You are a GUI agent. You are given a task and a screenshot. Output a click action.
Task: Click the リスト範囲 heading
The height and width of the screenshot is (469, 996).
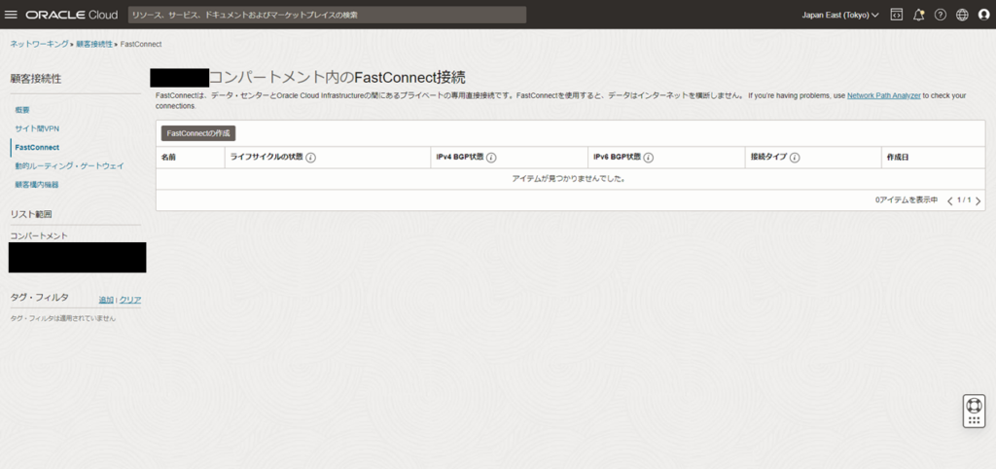coord(31,214)
